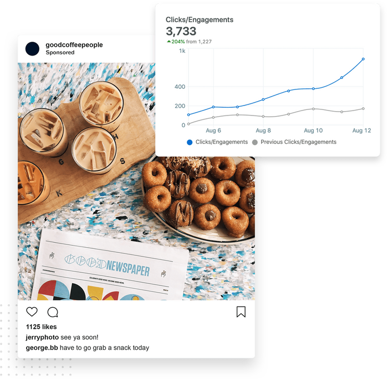Toggle the blue Clicks/Engagements legend dot
388x381 pixels.
(x=190, y=142)
